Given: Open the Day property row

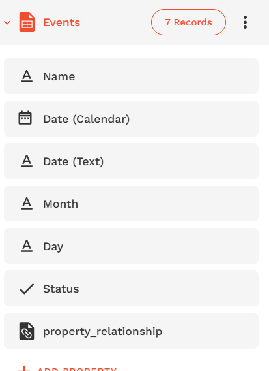Looking at the screenshot, I should 131,246.
